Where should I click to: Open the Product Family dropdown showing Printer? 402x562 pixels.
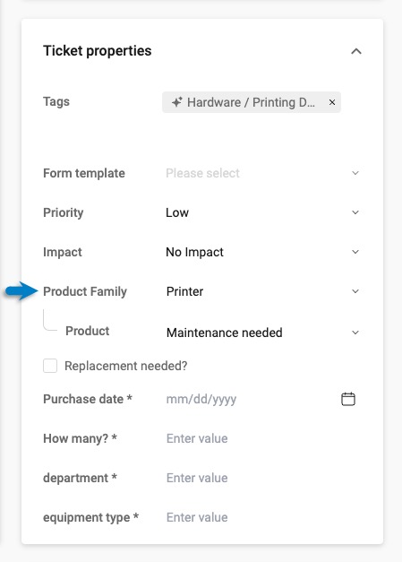coord(262,291)
